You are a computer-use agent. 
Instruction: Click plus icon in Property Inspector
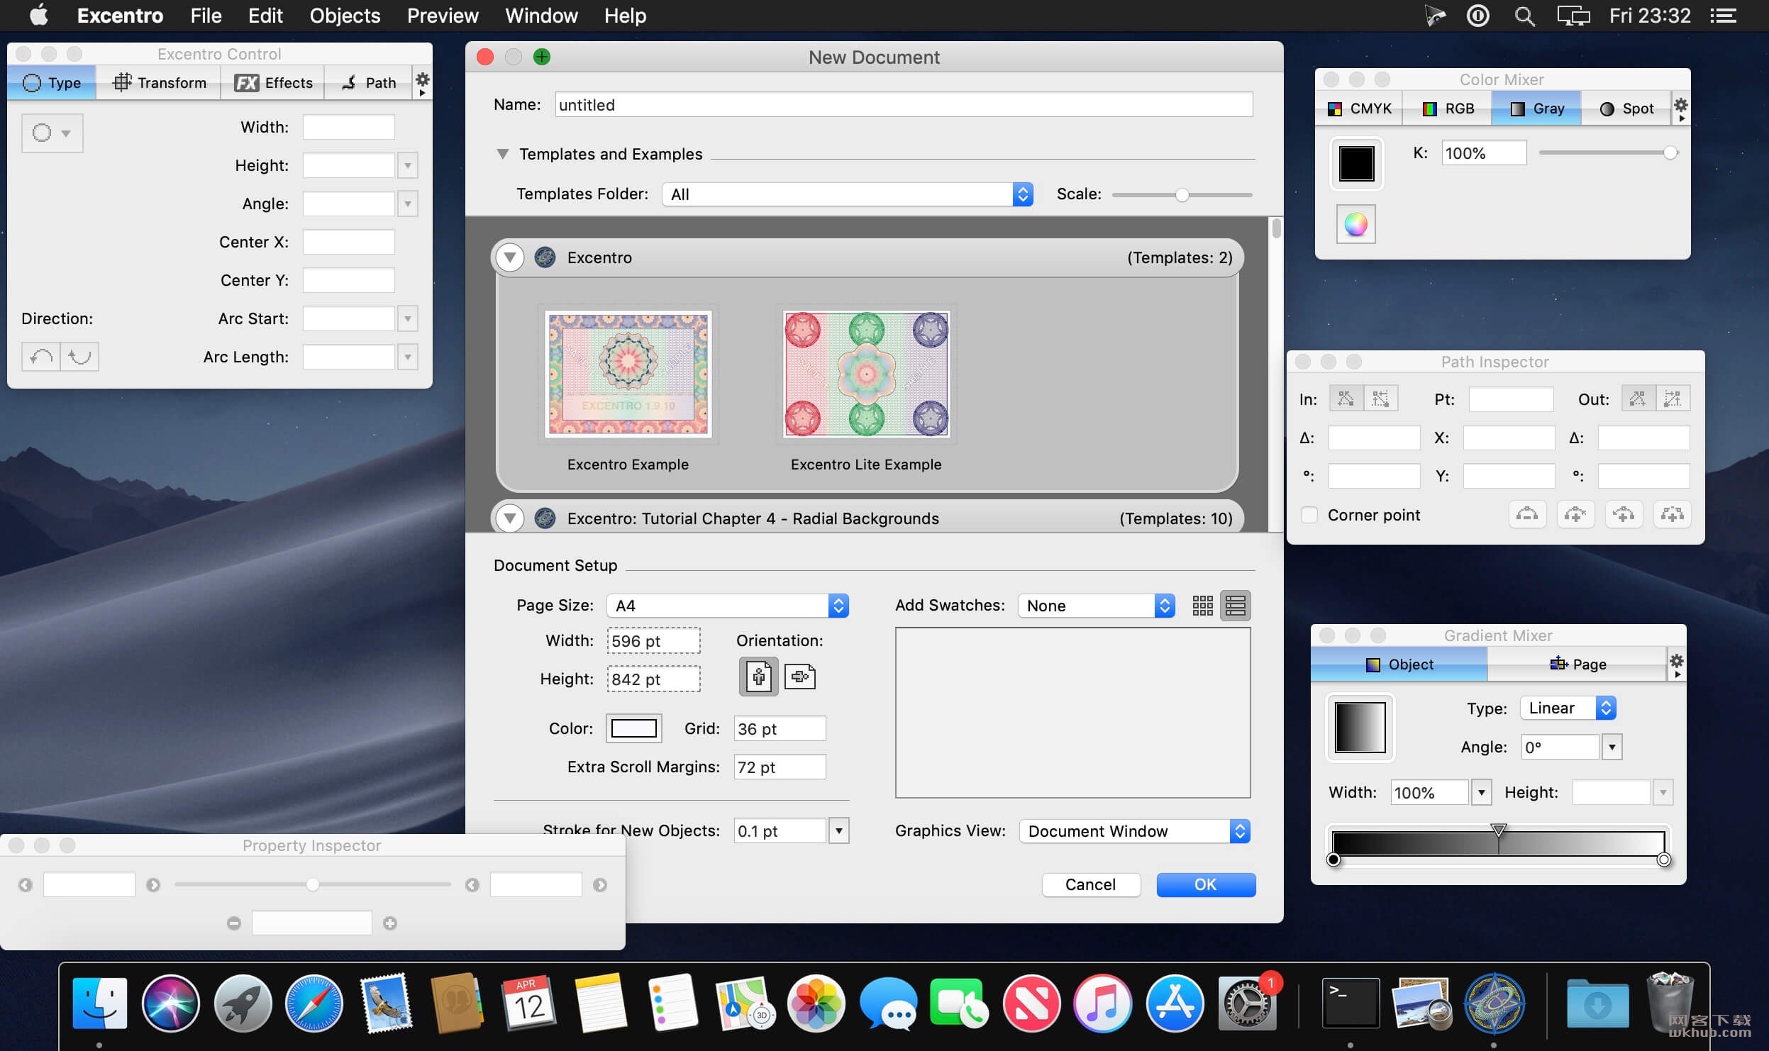coord(390,923)
